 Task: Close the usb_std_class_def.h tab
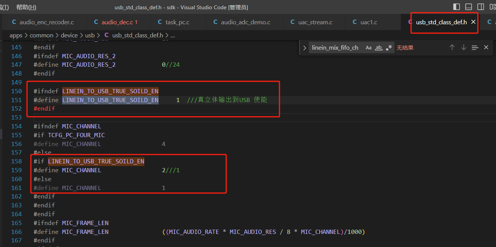[x=473, y=22]
